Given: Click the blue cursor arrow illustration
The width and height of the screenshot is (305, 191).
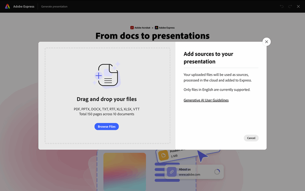Looking at the screenshot, I should point(203,156).
